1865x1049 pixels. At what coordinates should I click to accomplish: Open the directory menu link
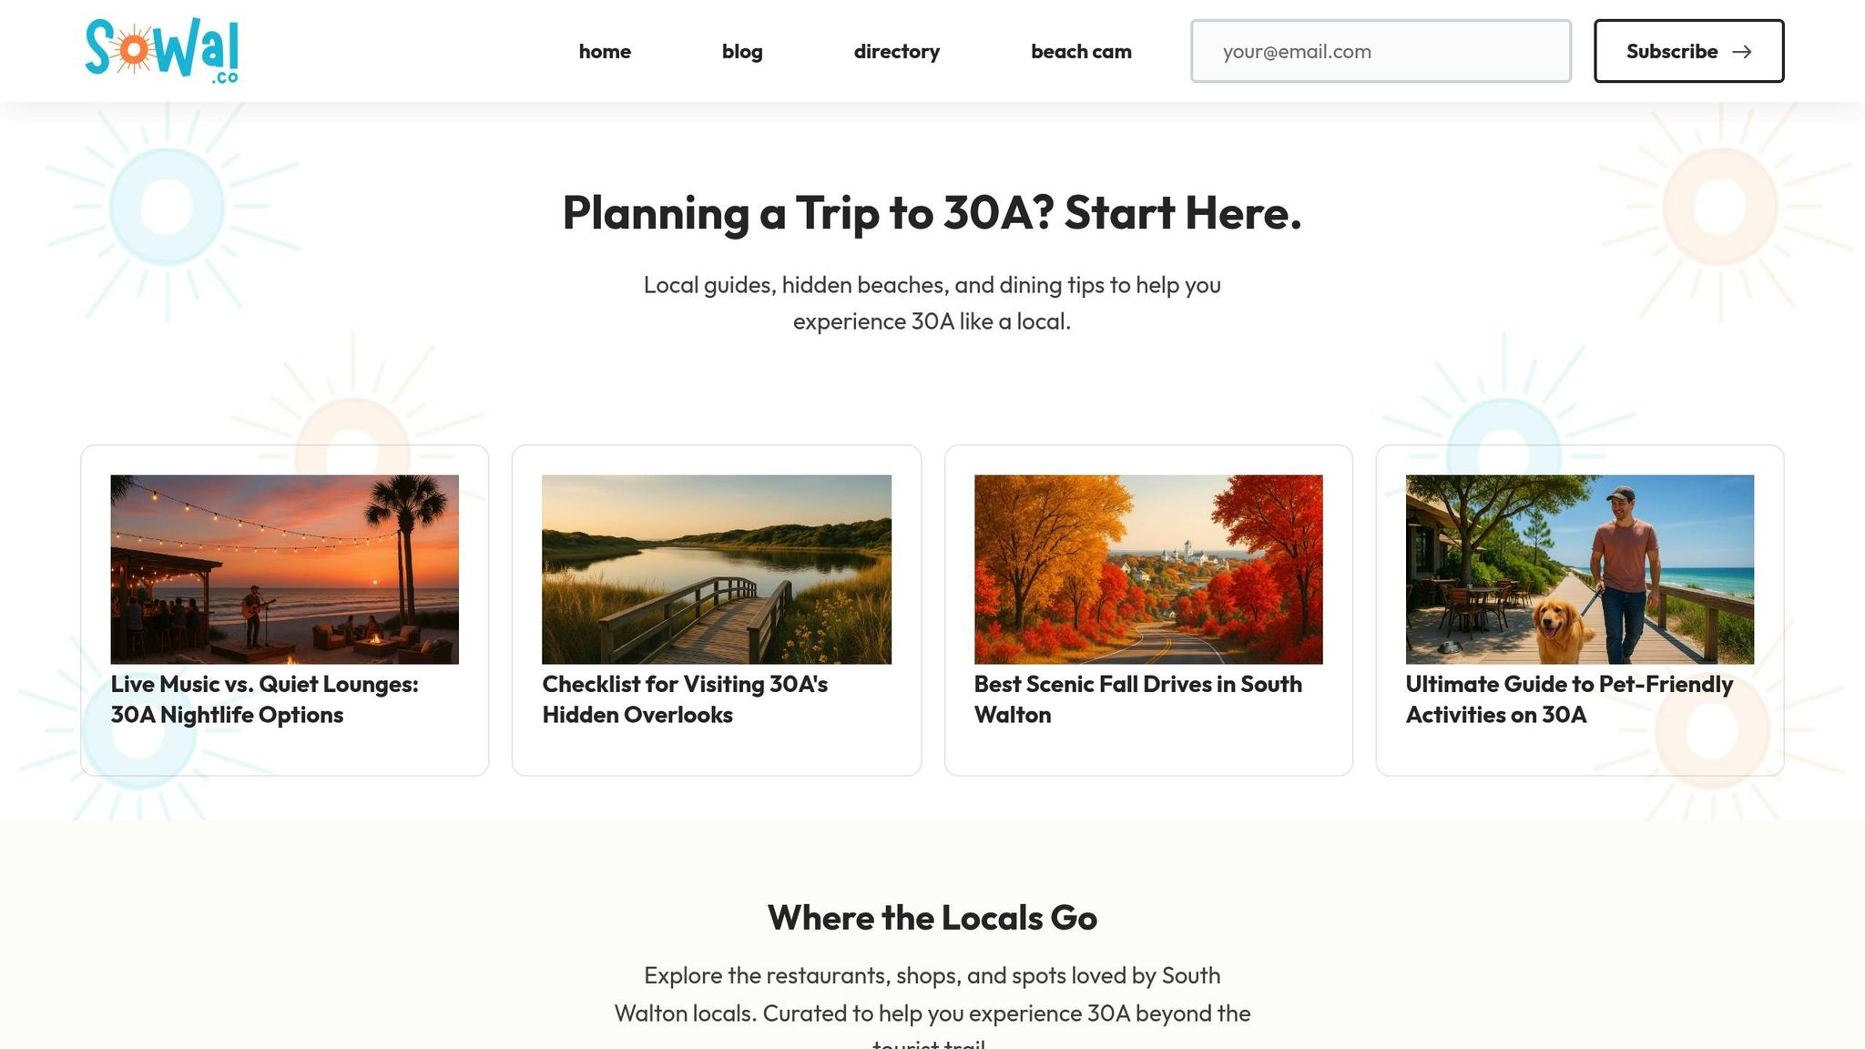click(896, 52)
